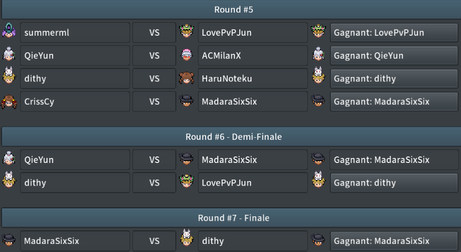Click the summerml player name field
Screen dimensions: 461x252
click(x=75, y=33)
